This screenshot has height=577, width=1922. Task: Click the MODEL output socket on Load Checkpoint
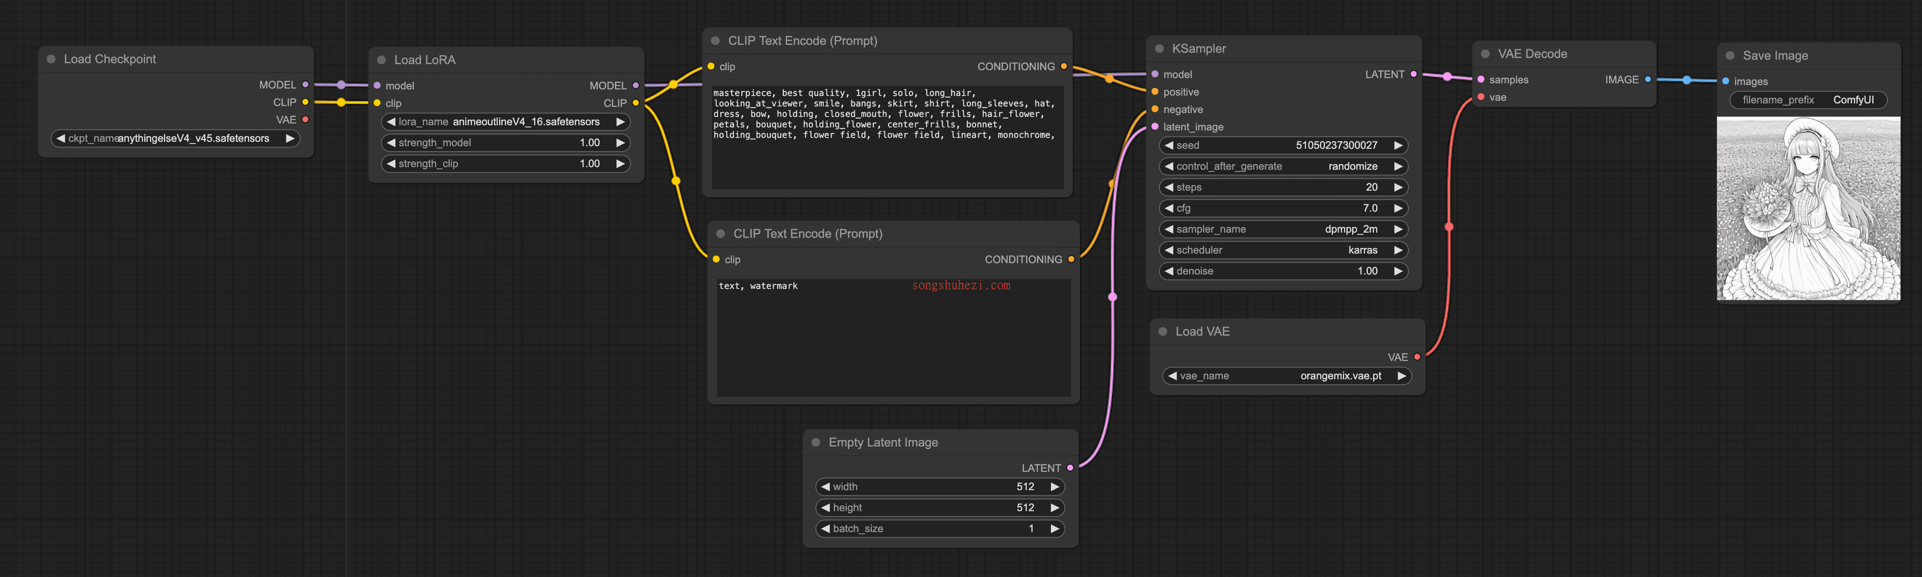[x=305, y=85]
